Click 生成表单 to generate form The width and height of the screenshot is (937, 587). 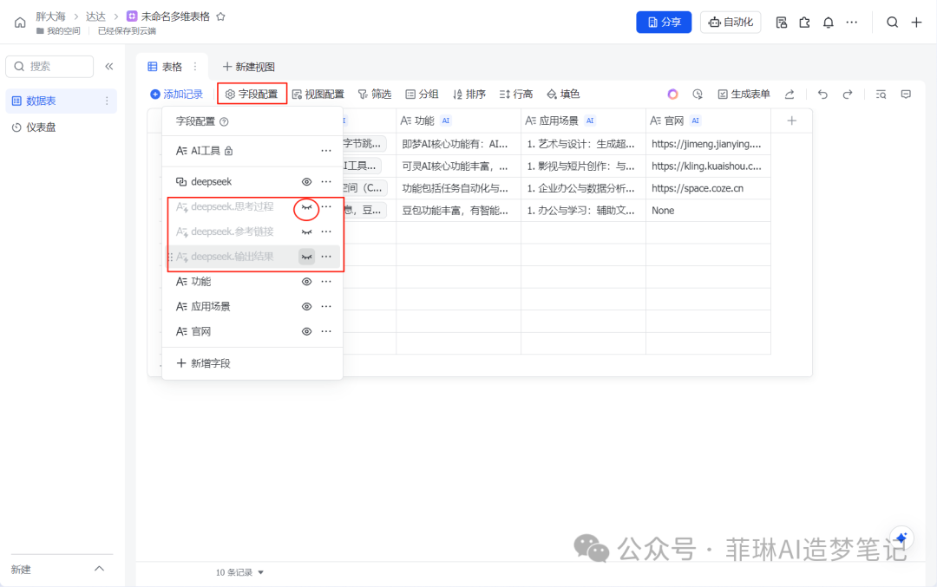[x=744, y=95]
